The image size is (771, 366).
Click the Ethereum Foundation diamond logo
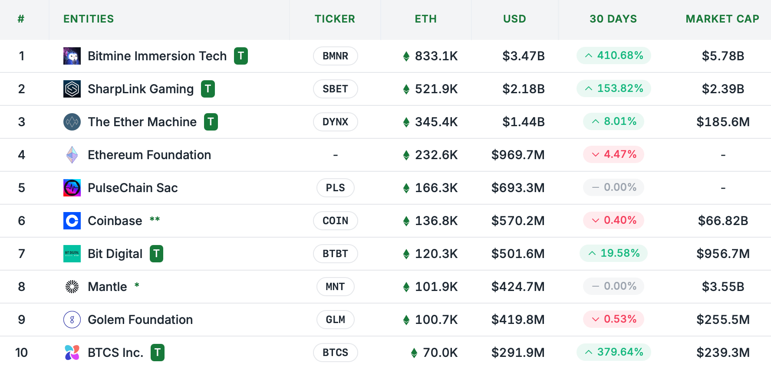point(72,154)
